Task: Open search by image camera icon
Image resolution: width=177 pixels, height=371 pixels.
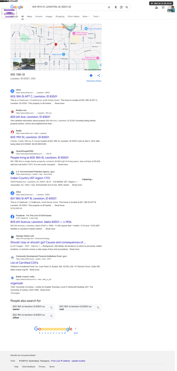Action: [x=122, y=7]
